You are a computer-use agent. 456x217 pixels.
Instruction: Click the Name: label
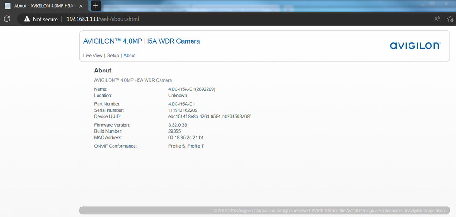101,89
